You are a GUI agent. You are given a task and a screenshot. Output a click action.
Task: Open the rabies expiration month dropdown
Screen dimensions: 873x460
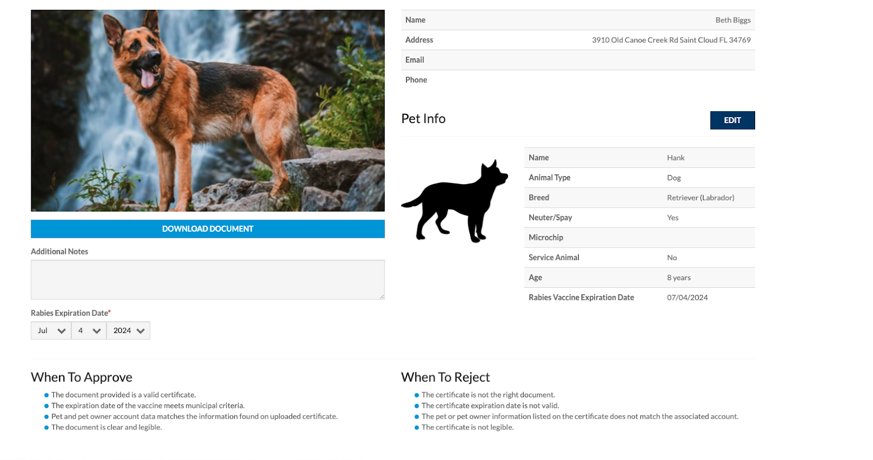51,331
